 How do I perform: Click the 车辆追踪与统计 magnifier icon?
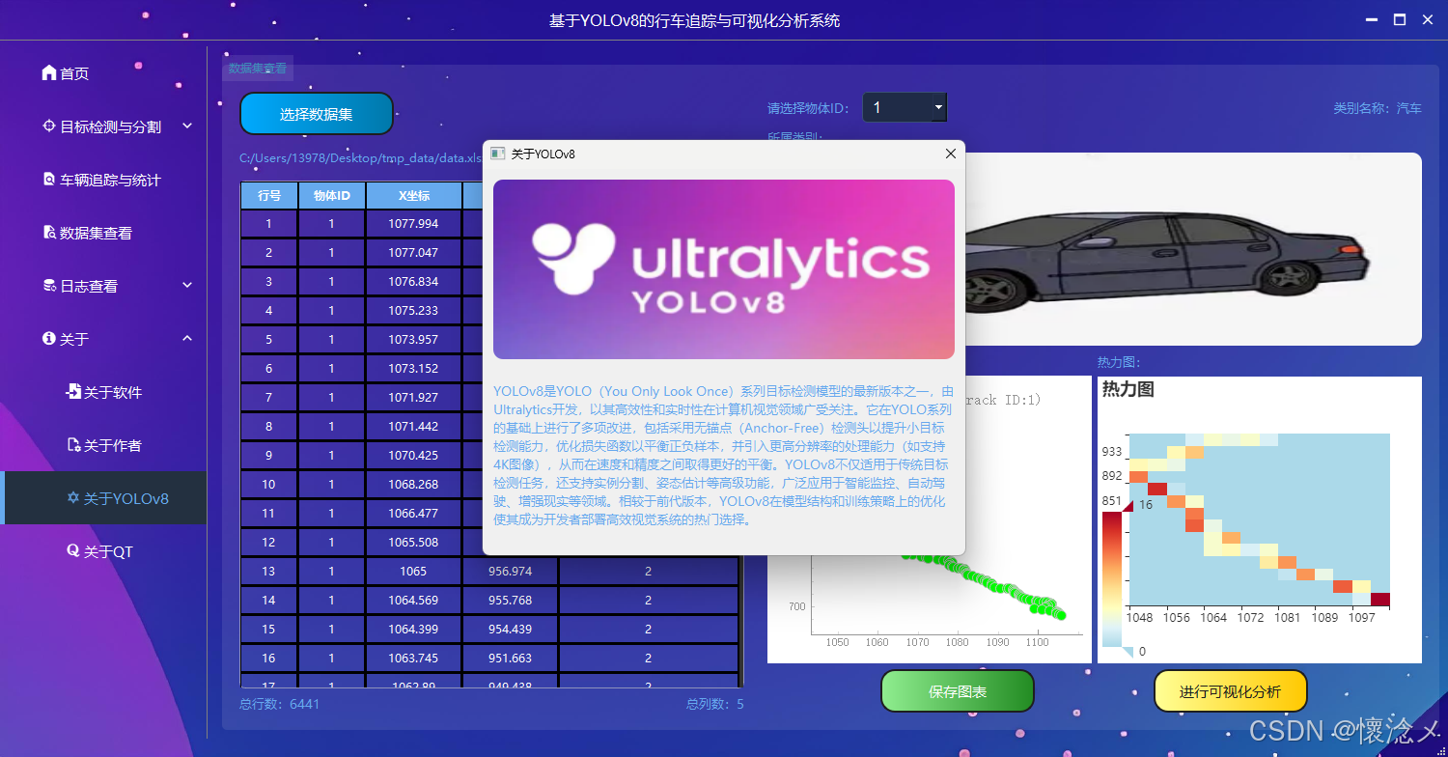click(x=48, y=179)
